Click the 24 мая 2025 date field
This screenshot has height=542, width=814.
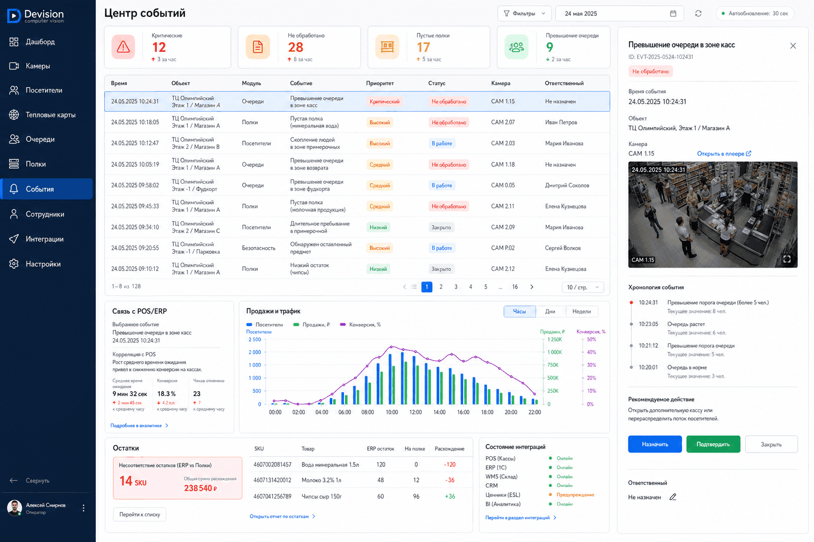pyautogui.click(x=620, y=14)
